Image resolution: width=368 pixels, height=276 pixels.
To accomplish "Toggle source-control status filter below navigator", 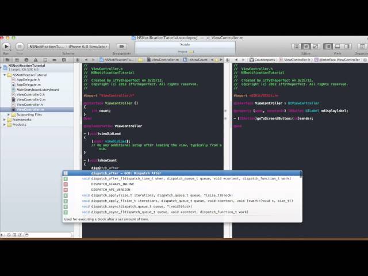I will coord(14,235).
